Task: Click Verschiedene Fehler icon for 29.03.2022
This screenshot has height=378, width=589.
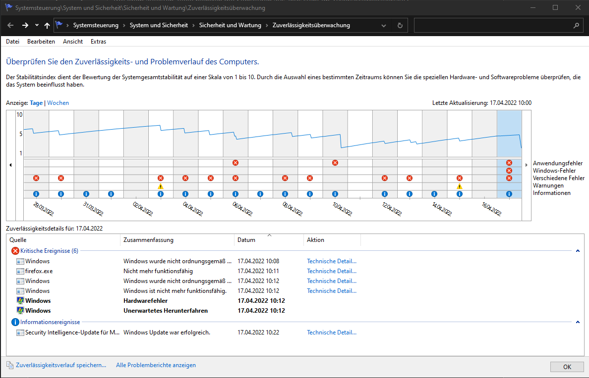Action: click(36, 178)
